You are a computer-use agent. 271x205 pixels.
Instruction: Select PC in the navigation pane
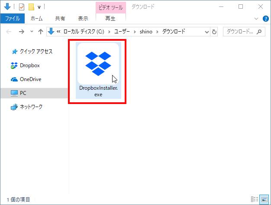click(34, 93)
